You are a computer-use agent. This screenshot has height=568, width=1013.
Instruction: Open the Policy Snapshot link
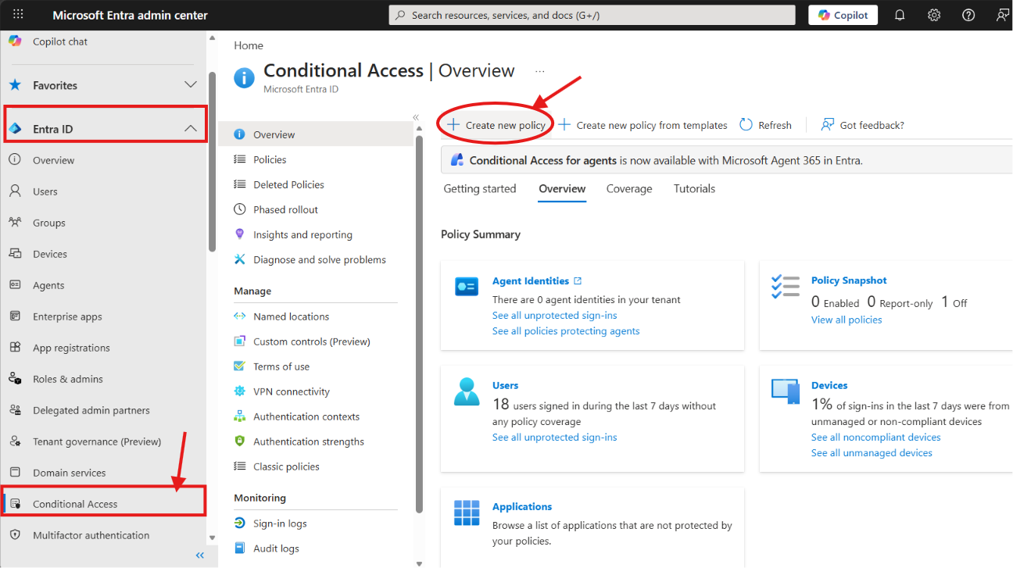point(849,280)
